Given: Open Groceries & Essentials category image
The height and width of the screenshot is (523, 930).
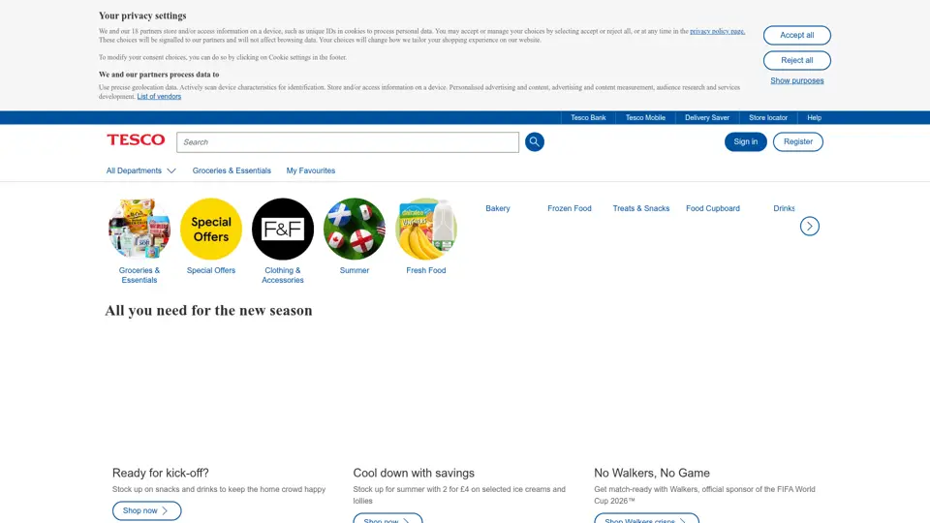Looking at the screenshot, I should pyautogui.click(x=139, y=229).
